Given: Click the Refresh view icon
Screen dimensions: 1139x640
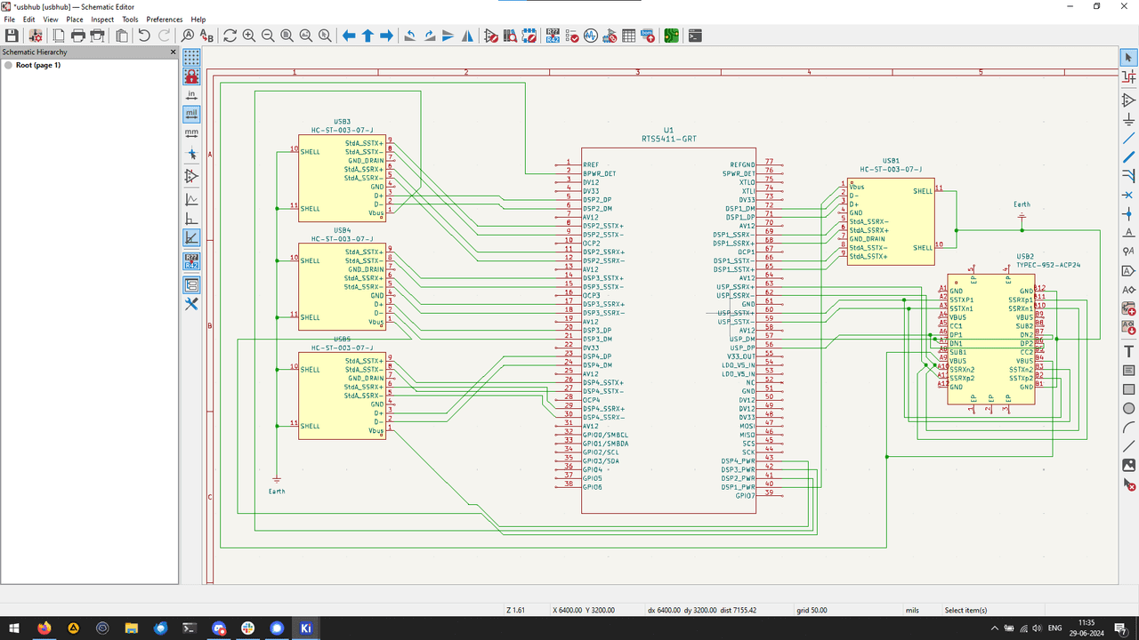Looking at the screenshot, I should 230,36.
